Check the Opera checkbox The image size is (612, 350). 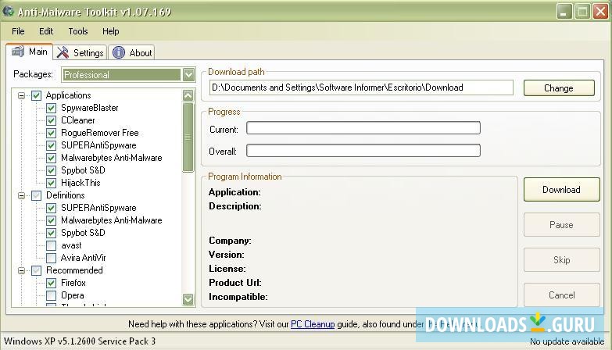[x=51, y=295]
